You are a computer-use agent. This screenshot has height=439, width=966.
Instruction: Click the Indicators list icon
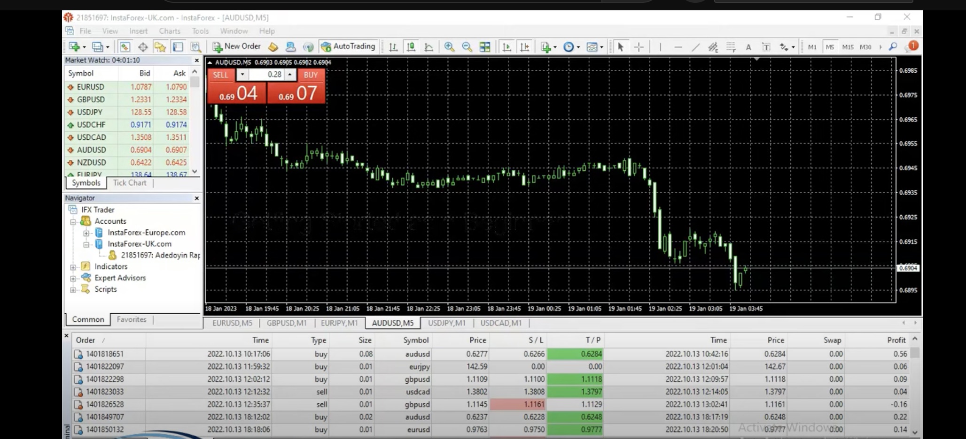click(x=545, y=47)
